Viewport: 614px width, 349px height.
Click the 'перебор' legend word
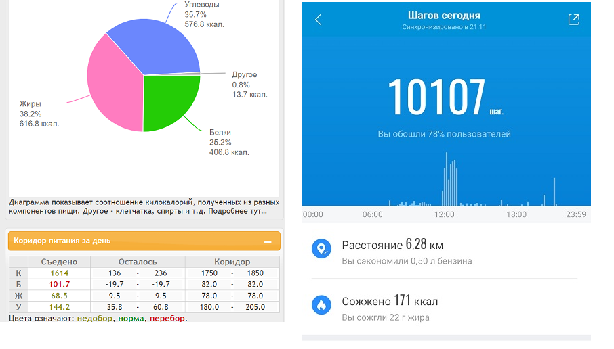click(x=167, y=318)
